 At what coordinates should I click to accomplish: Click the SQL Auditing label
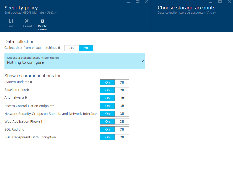(14, 129)
